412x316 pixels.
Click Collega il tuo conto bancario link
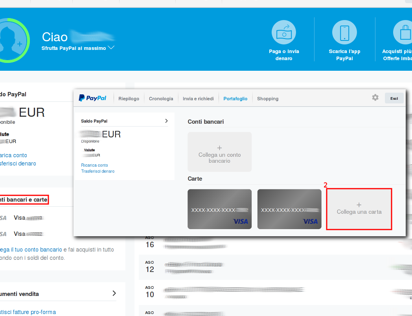pos(31,250)
